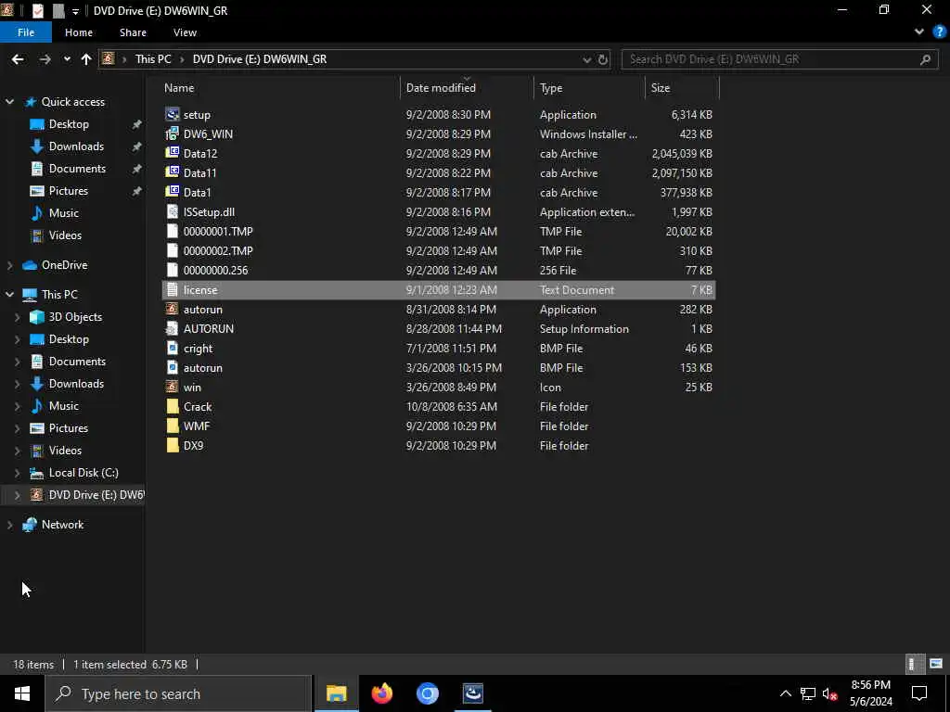Select DVD Drive (E:) in navigation pane
The height and width of the screenshot is (712, 950).
point(96,495)
